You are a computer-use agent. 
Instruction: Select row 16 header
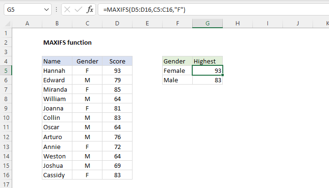pyautogui.click(x=6, y=175)
